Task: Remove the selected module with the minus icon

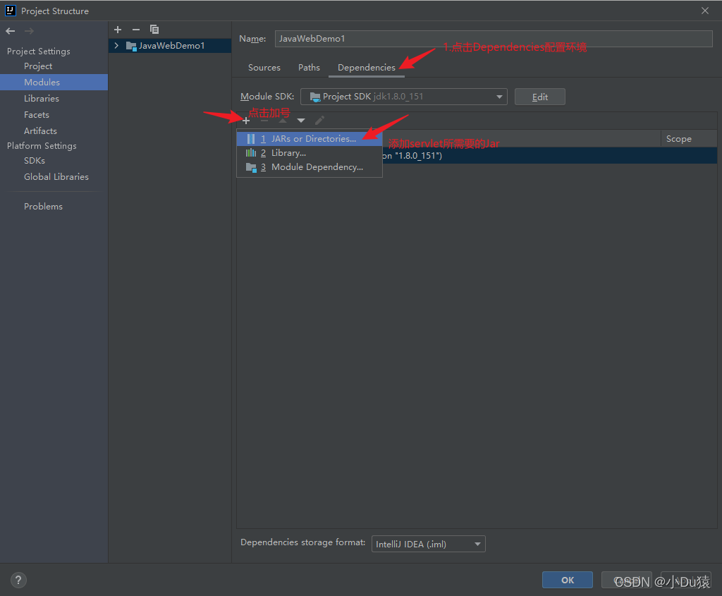Action: pyautogui.click(x=136, y=30)
